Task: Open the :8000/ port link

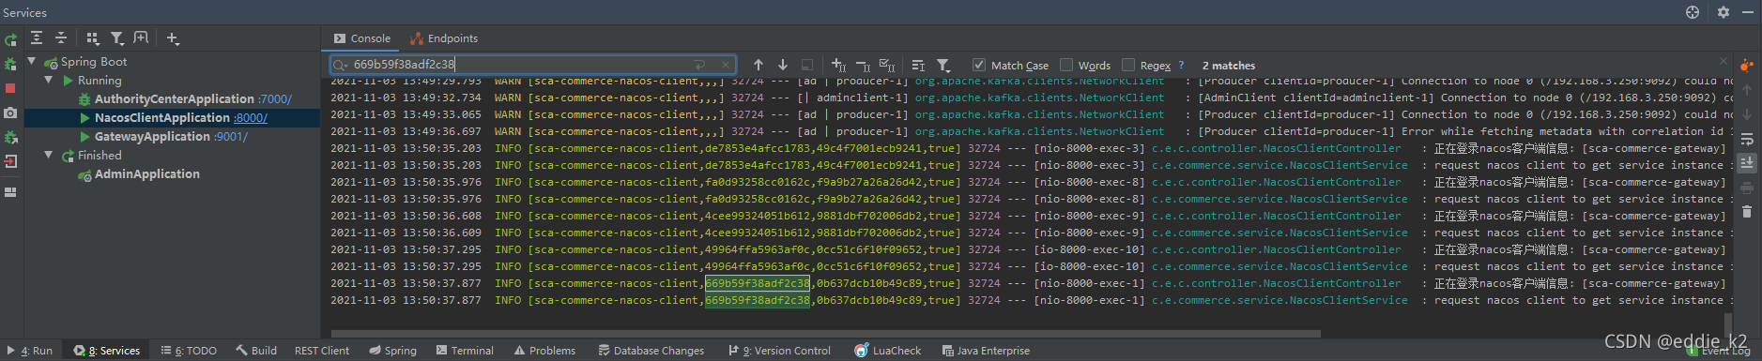Action: [251, 117]
